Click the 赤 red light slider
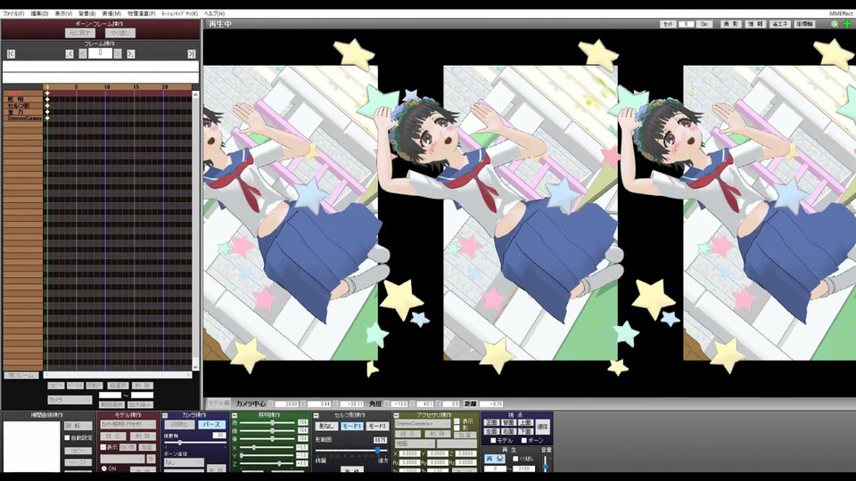This screenshot has width=856, height=481. coord(267,422)
